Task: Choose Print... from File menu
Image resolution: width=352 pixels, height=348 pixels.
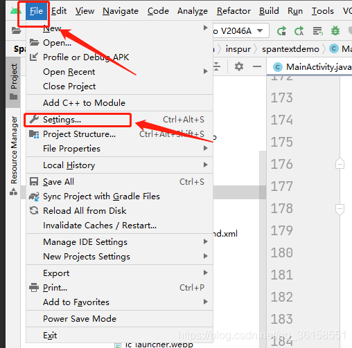Action: pyautogui.click(x=119, y=288)
